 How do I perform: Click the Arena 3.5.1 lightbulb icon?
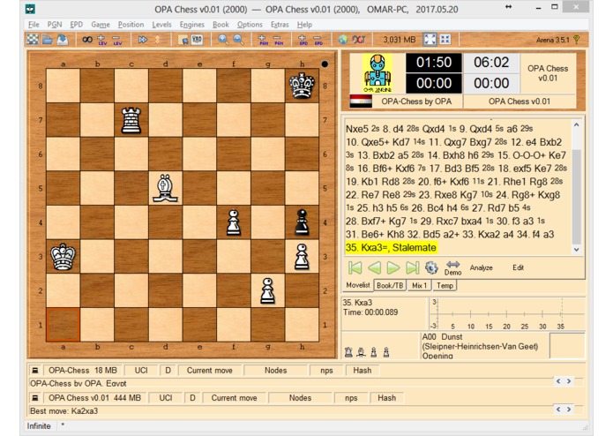pos(576,40)
